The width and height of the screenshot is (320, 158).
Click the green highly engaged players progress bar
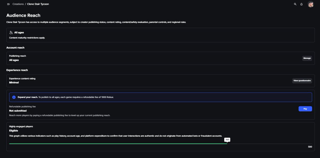coord(118,144)
